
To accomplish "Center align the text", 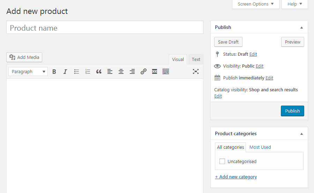I will coord(121,71).
